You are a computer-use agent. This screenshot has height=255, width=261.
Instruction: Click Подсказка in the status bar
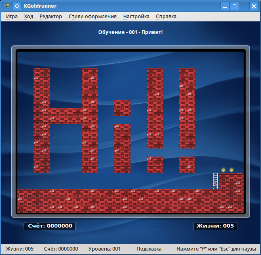click(x=149, y=249)
